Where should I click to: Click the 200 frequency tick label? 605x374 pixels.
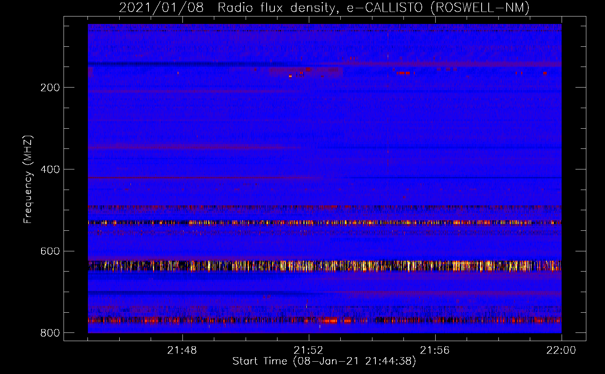click(50, 88)
